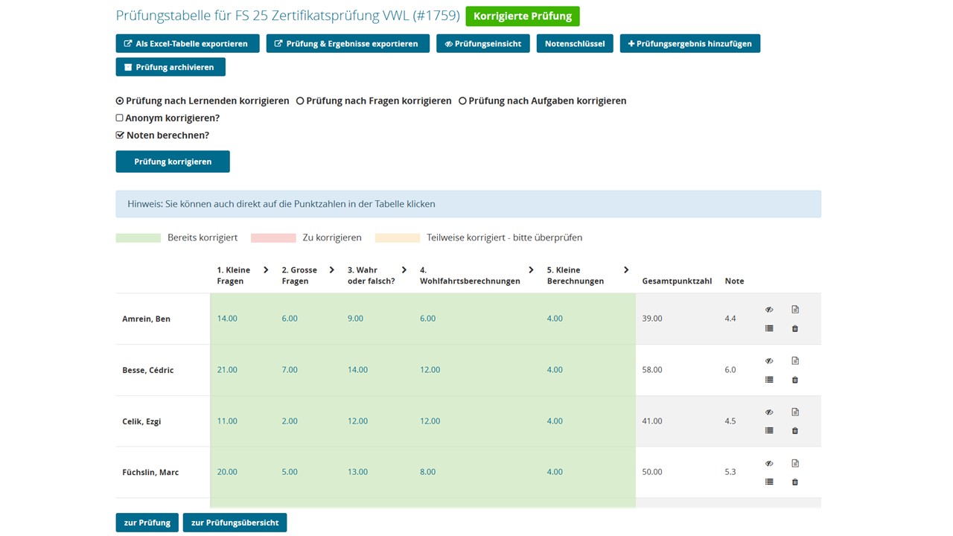
Task: Add a Prüfungsergebnis
Action: [x=689, y=43]
